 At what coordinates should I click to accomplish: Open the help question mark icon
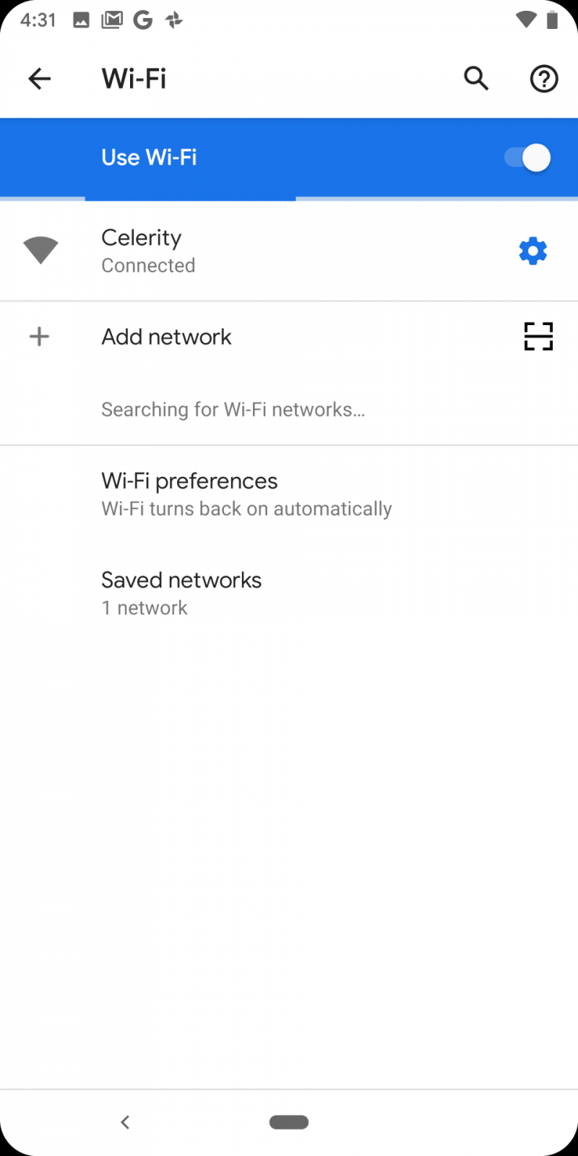click(544, 78)
